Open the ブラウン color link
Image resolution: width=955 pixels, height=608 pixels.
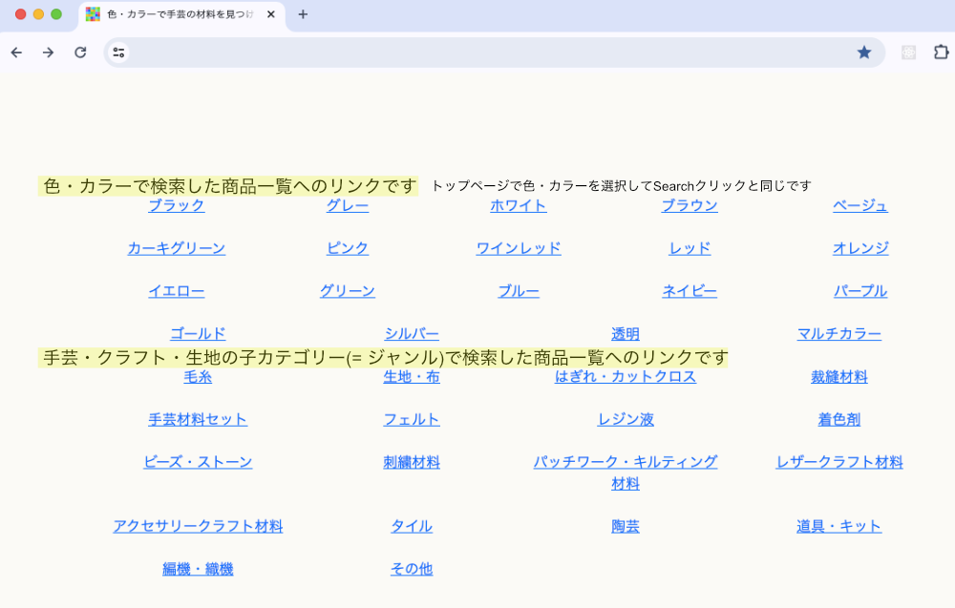[x=690, y=206]
